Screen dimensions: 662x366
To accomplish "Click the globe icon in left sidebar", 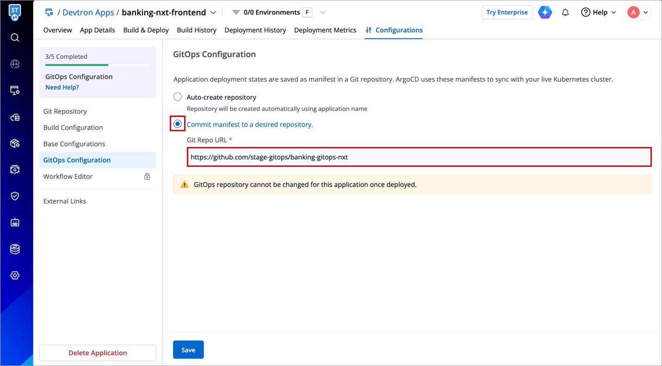I will (15, 64).
